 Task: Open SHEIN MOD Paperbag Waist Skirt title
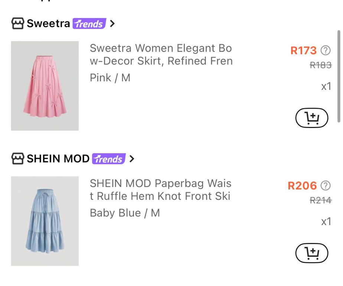click(160, 190)
